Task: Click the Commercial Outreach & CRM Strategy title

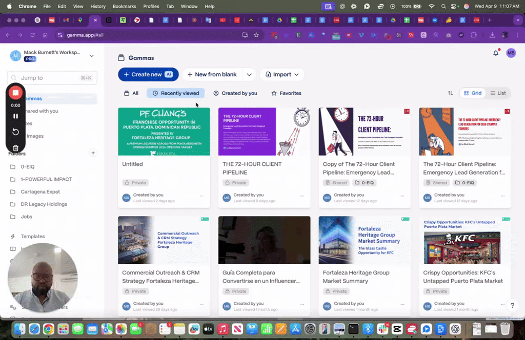Action: click(160, 277)
